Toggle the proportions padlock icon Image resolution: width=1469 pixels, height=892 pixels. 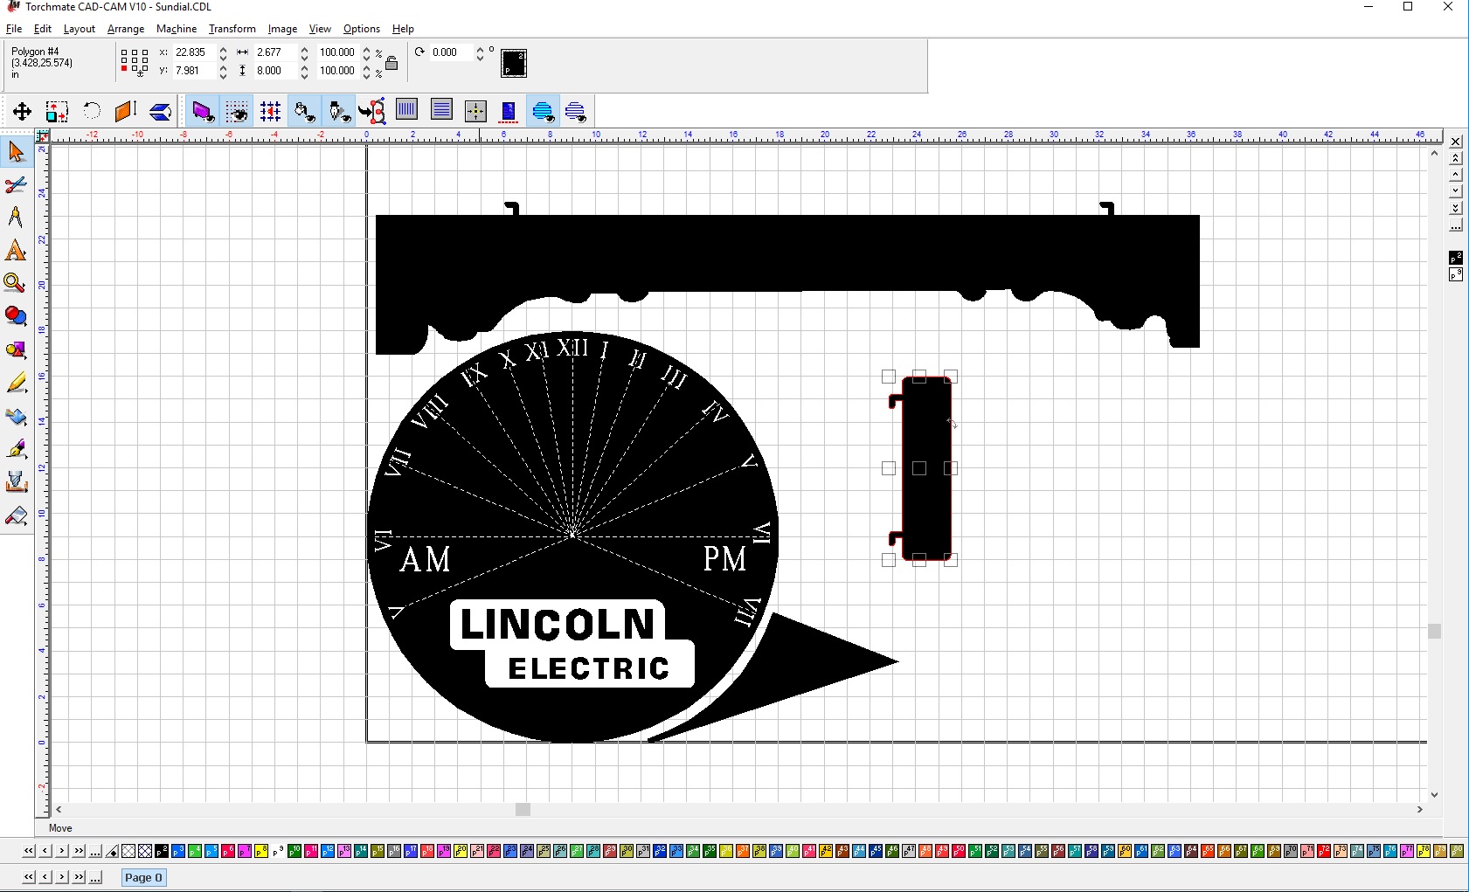coord(392,62)
